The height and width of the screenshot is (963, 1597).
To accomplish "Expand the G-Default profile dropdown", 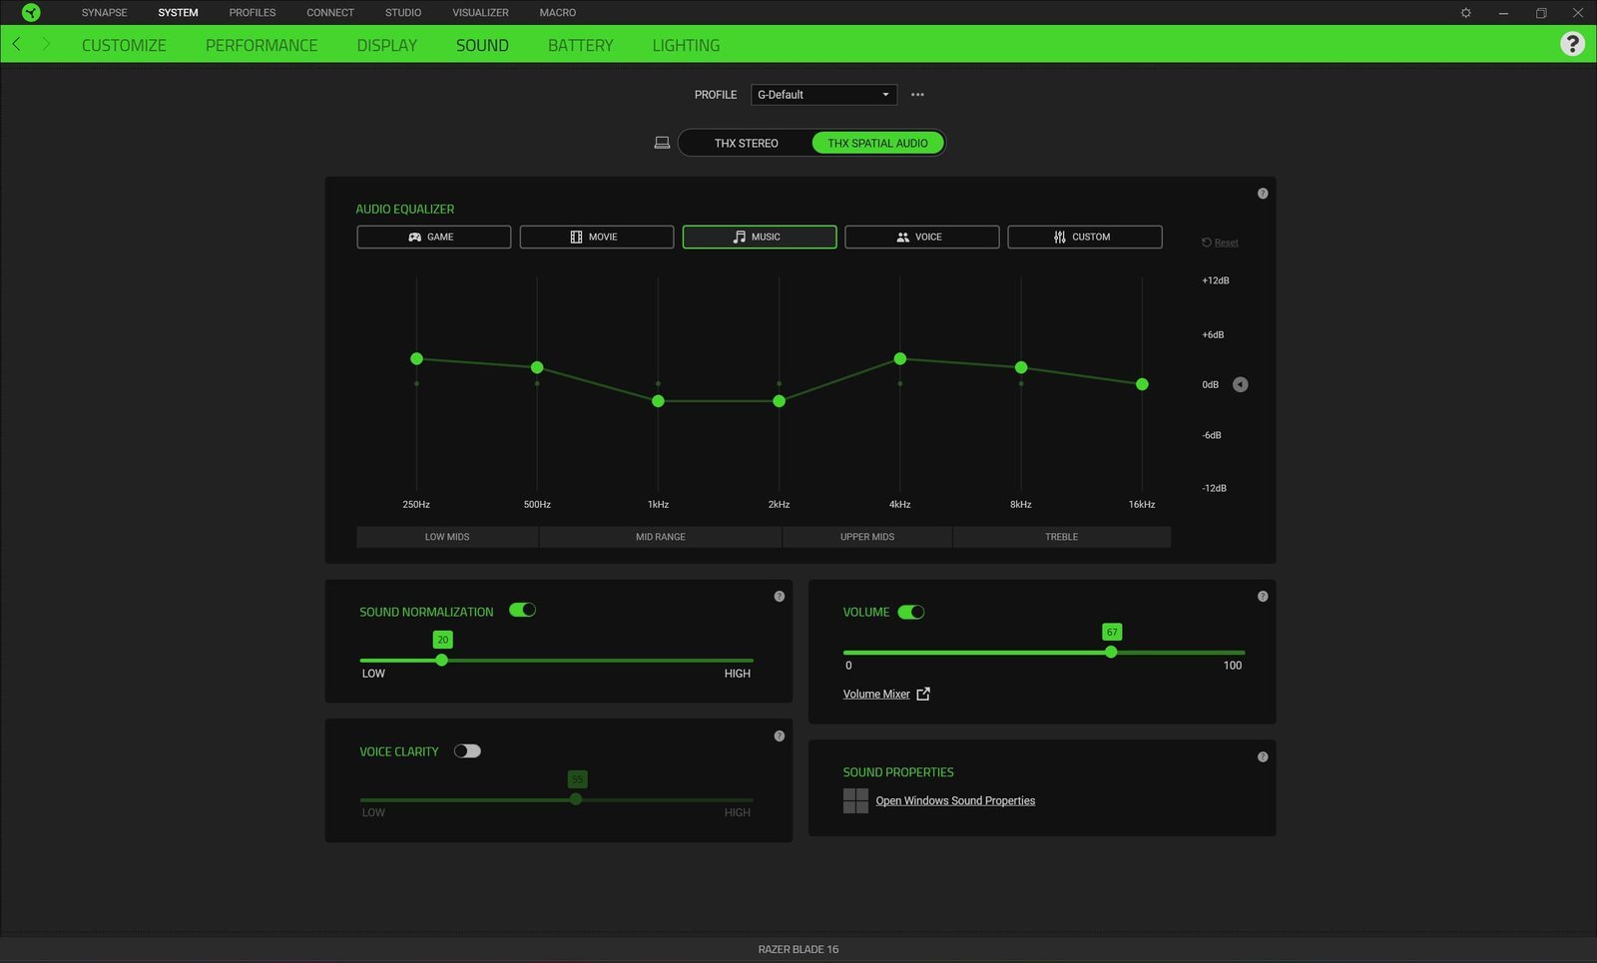I will (x=823, y=95).
